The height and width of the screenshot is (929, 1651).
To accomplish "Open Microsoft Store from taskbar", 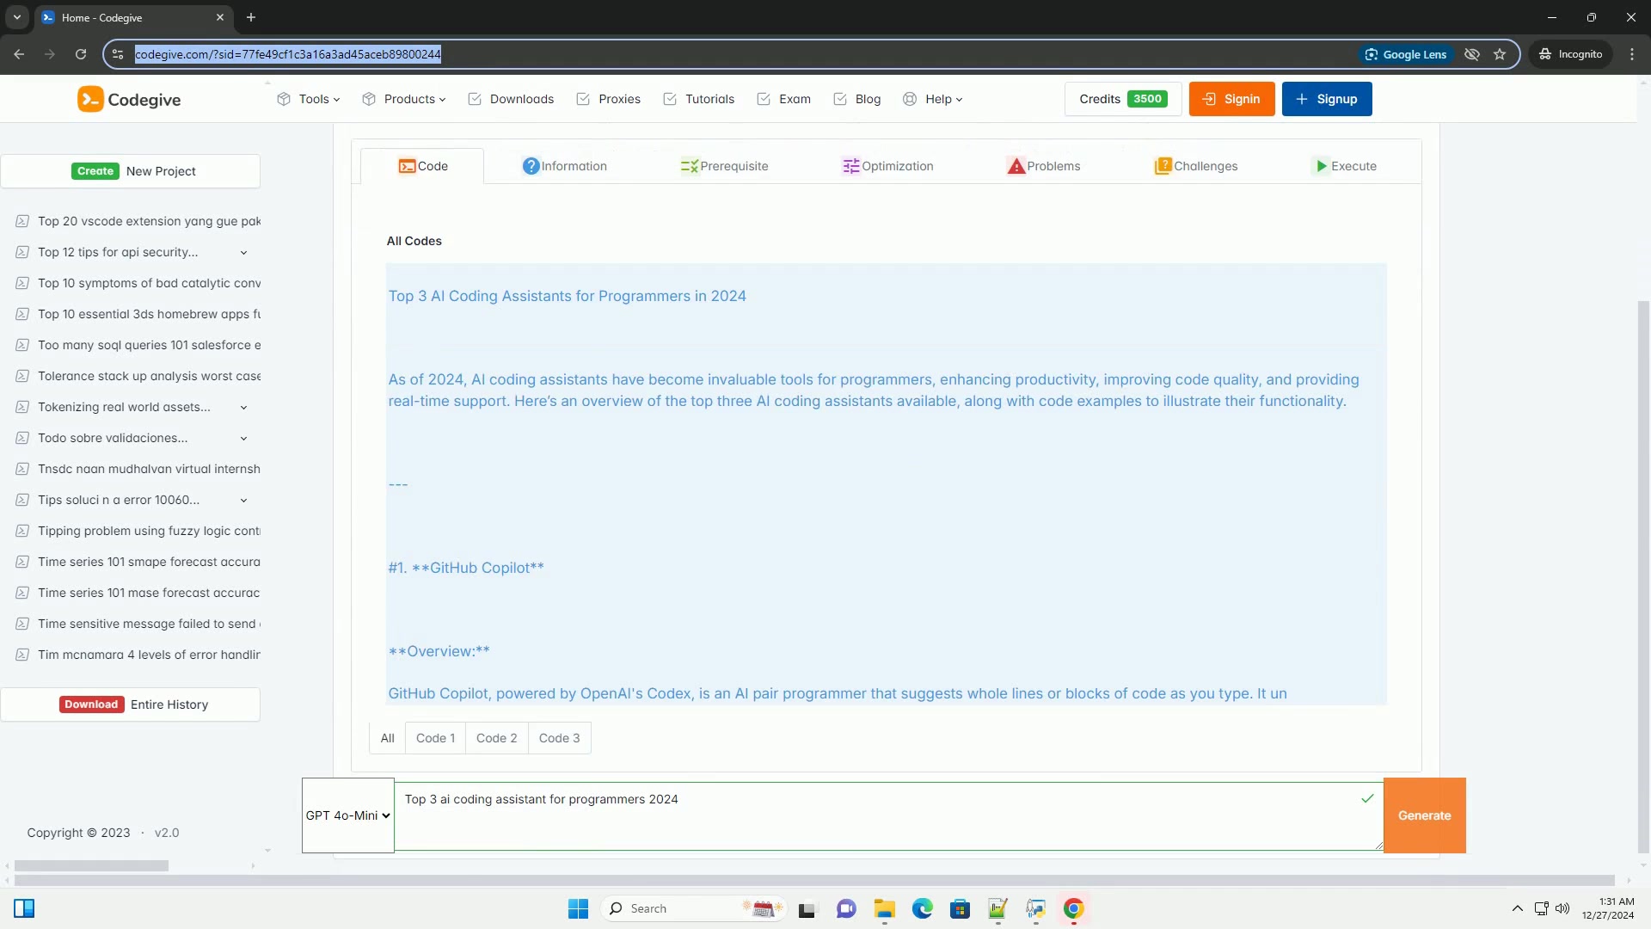I will [960, 908].
